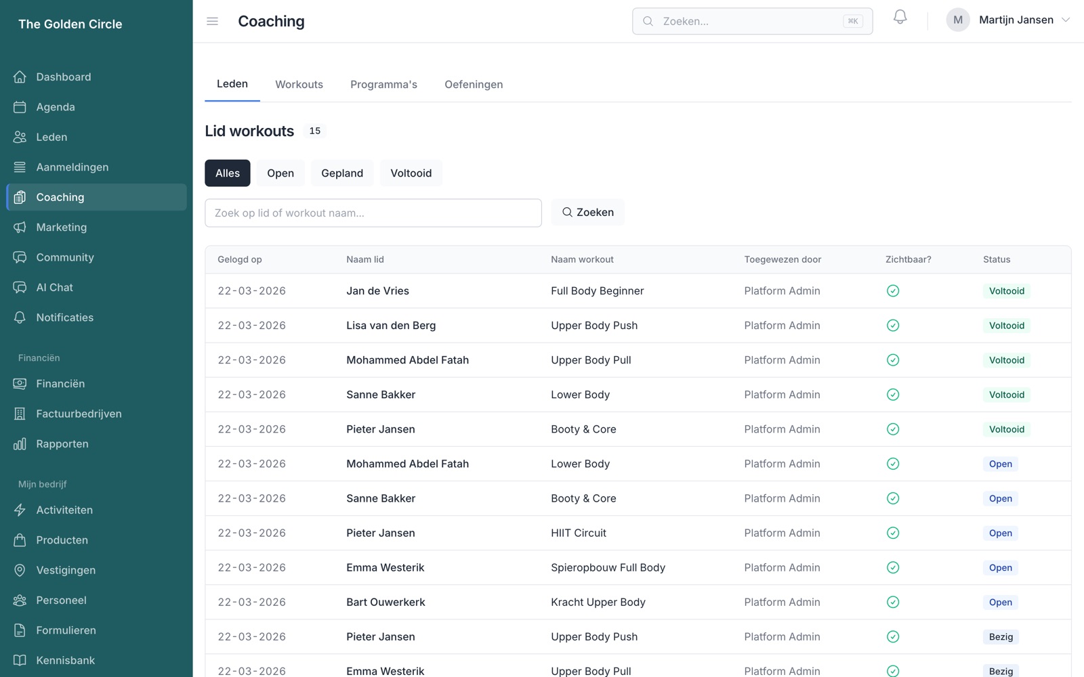Click the Financiën money icon
The height and width of the screenshot is (677, 1084).
tap(20, 384)
